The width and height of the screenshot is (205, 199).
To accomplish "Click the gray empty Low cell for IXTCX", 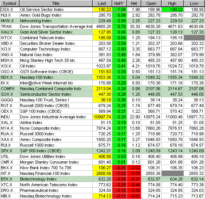I will point(194,38).
